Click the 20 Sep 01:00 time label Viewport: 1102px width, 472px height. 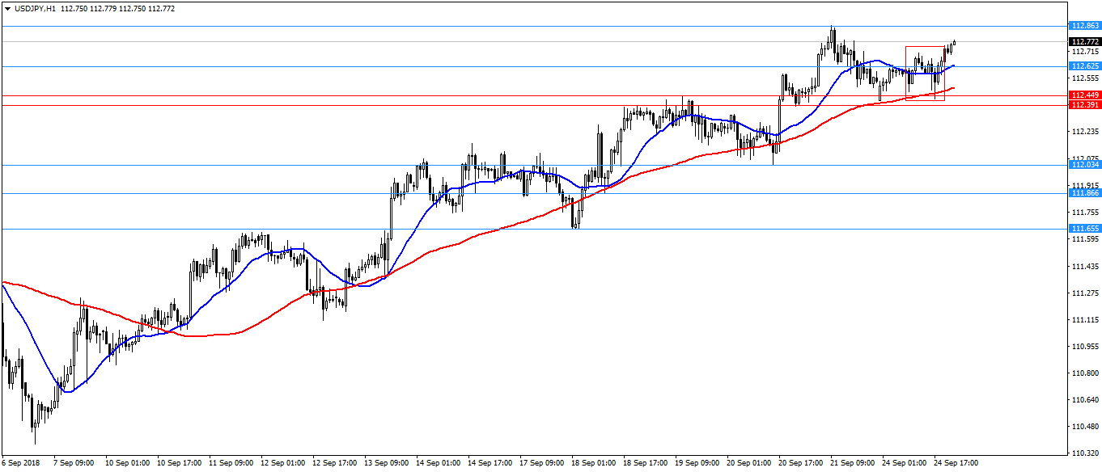749,464
